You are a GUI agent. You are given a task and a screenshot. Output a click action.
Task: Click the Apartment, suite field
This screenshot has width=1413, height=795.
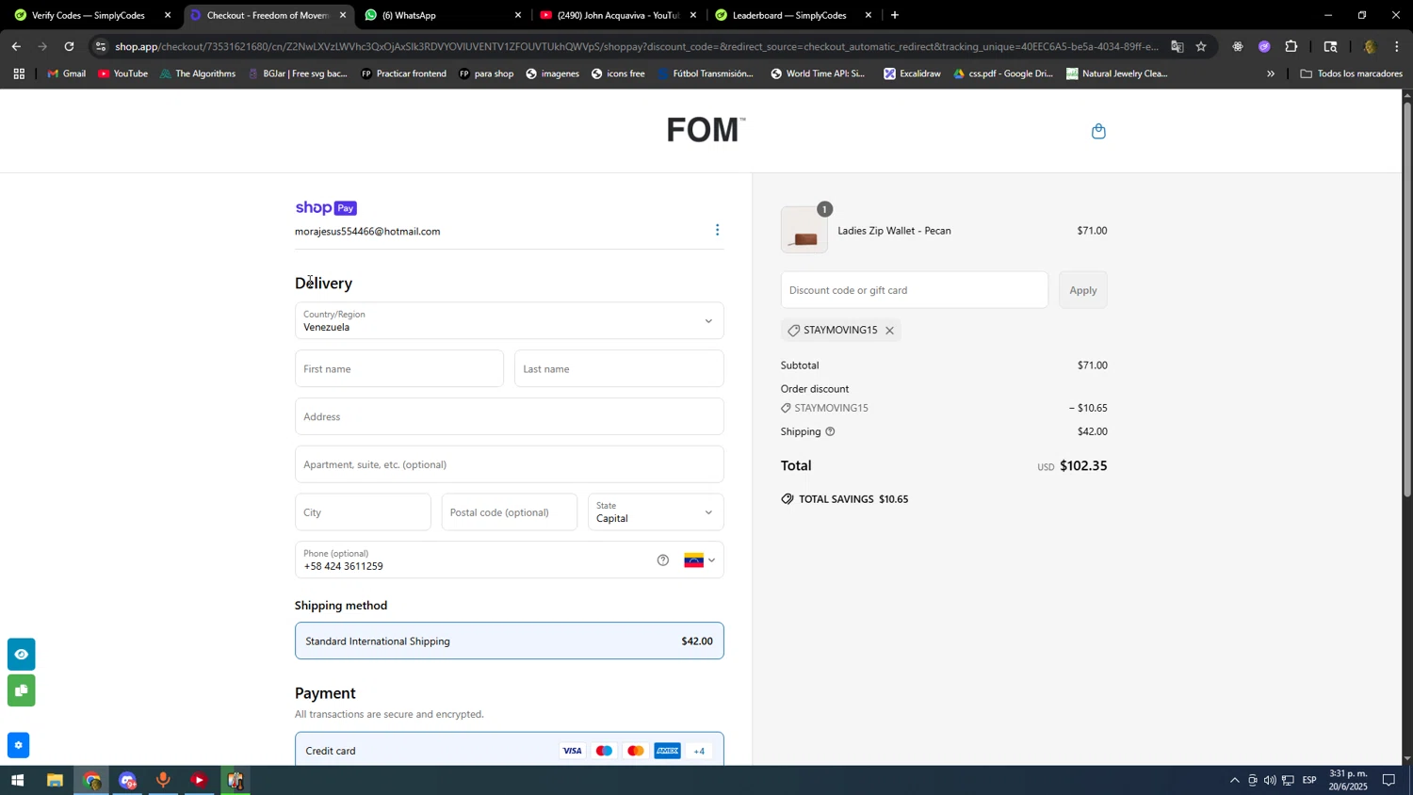tap(509, 464)
